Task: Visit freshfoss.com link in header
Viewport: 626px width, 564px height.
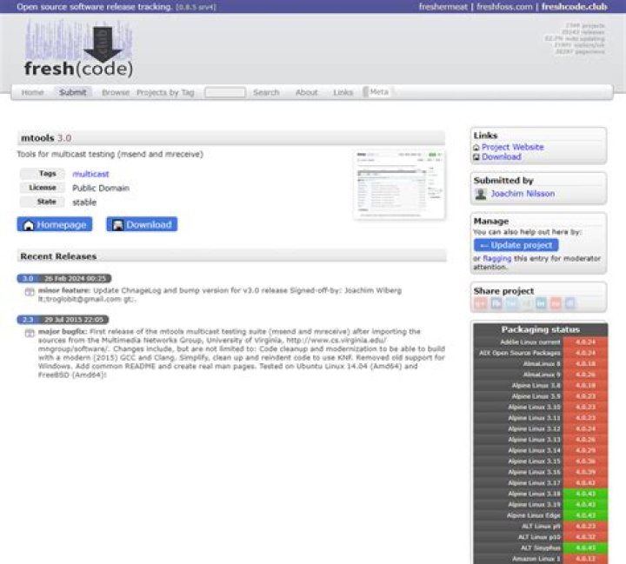Action: pyautogui.click(x=506, y=6)
